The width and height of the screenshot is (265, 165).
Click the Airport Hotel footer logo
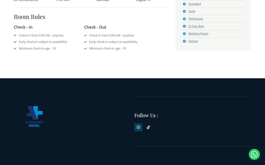click(34, 116)
